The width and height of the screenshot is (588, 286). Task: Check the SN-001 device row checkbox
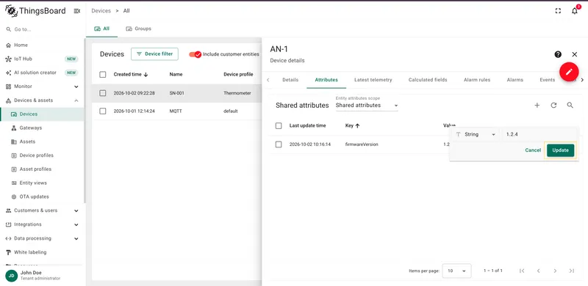[x=103, y=93]
